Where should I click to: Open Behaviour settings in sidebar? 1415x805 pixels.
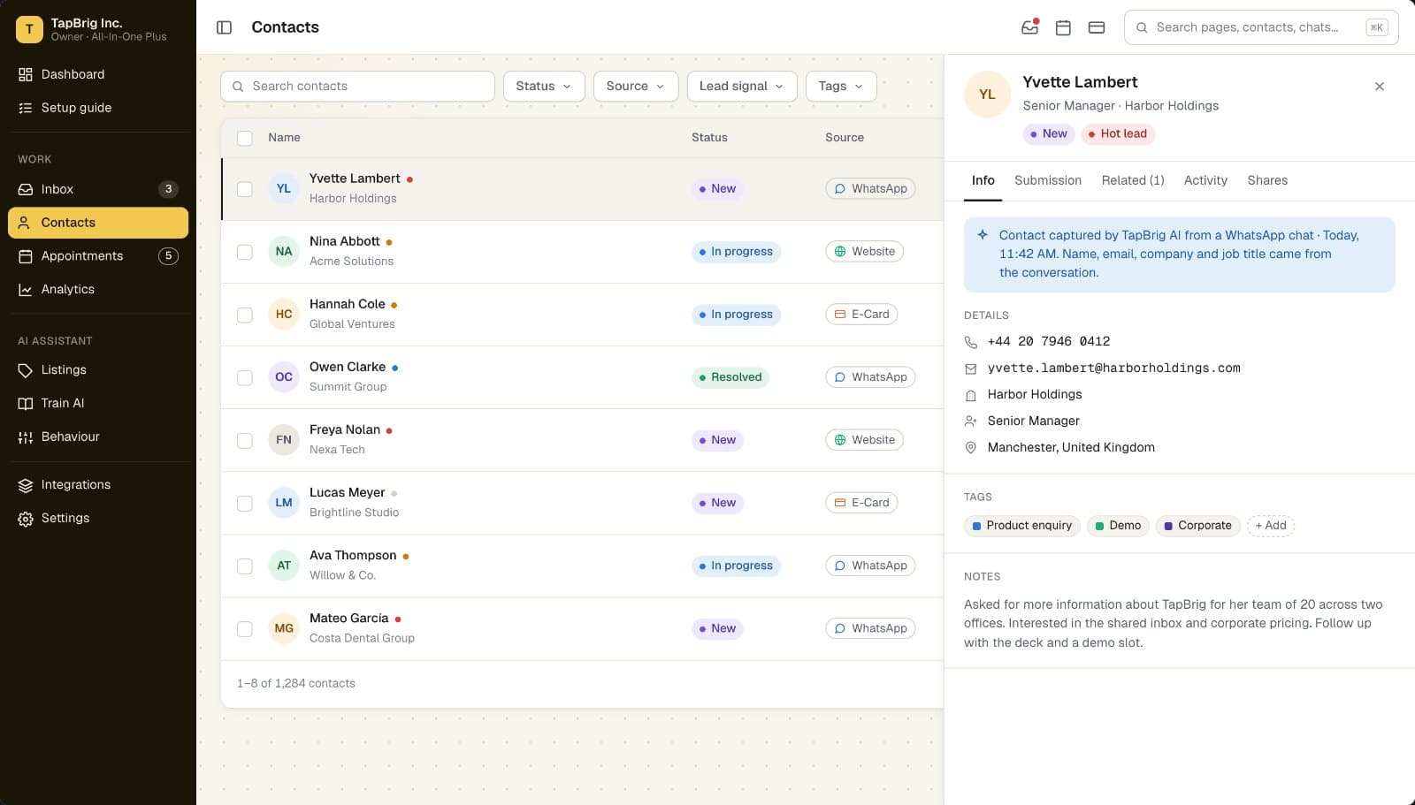coord(98,437)
